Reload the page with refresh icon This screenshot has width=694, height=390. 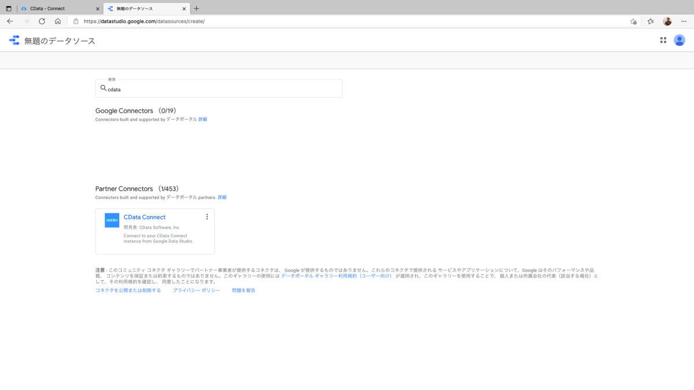[x=42, y=21]
